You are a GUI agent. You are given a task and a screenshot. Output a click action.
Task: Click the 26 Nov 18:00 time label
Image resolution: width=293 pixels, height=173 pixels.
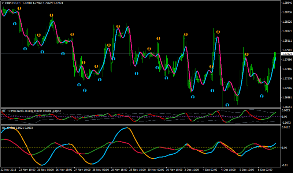64,170
